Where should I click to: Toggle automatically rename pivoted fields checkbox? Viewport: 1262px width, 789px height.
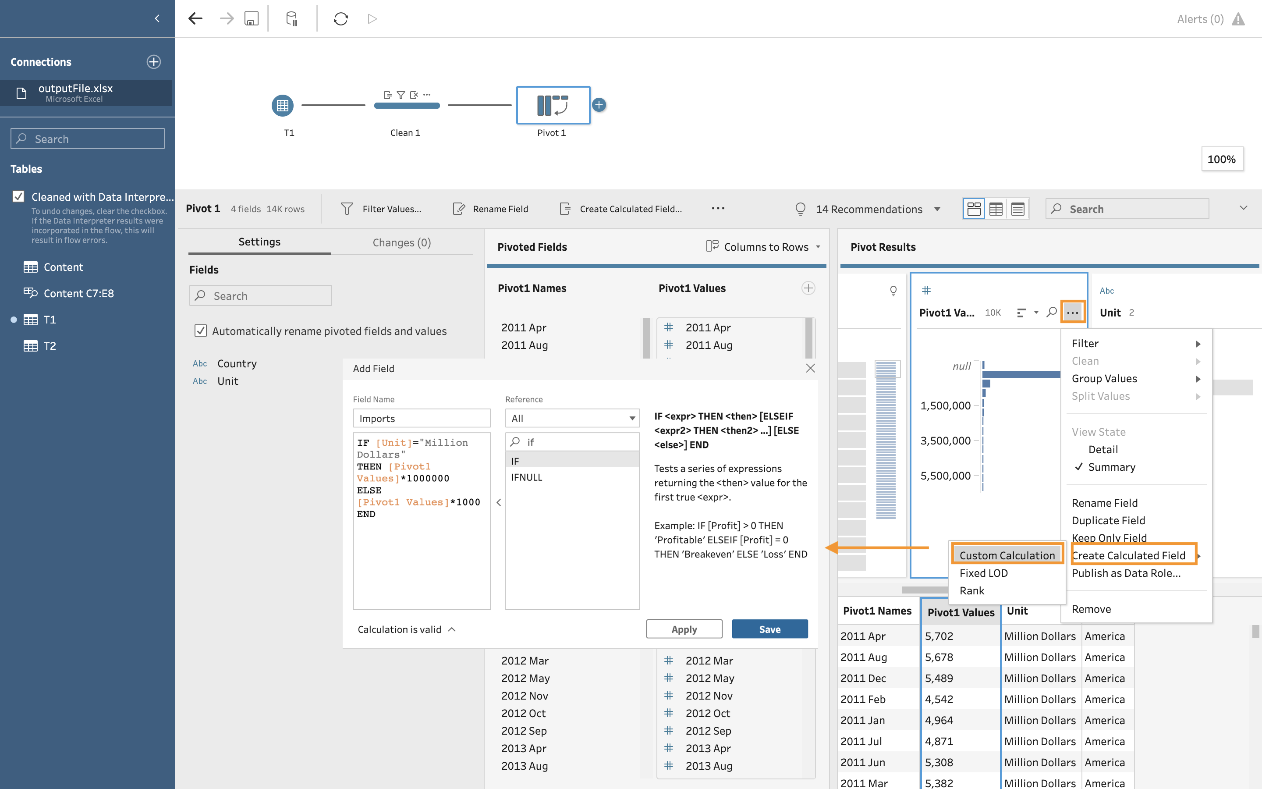[200, 331]
